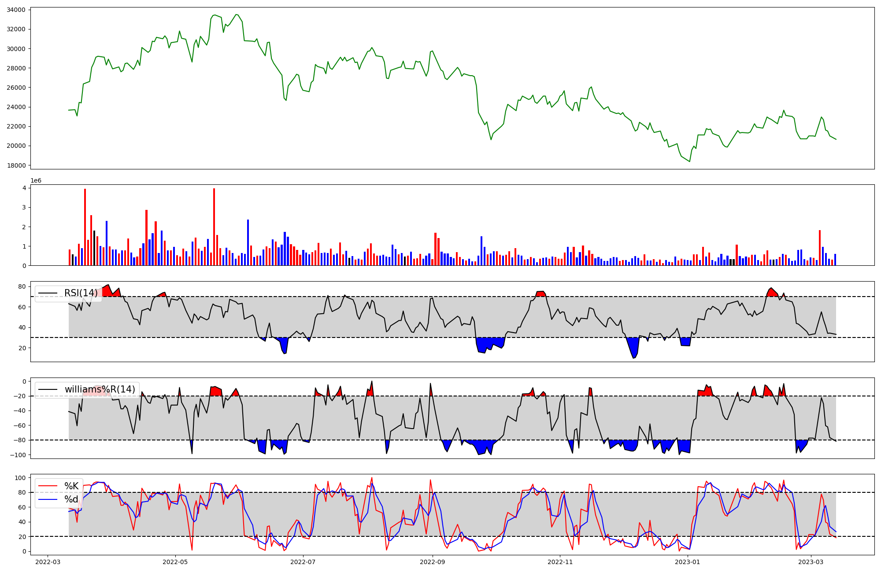Click the 100 tick on stochastic axis
The width and height of the screenshot is (881, 572).
tap(21, 478)
